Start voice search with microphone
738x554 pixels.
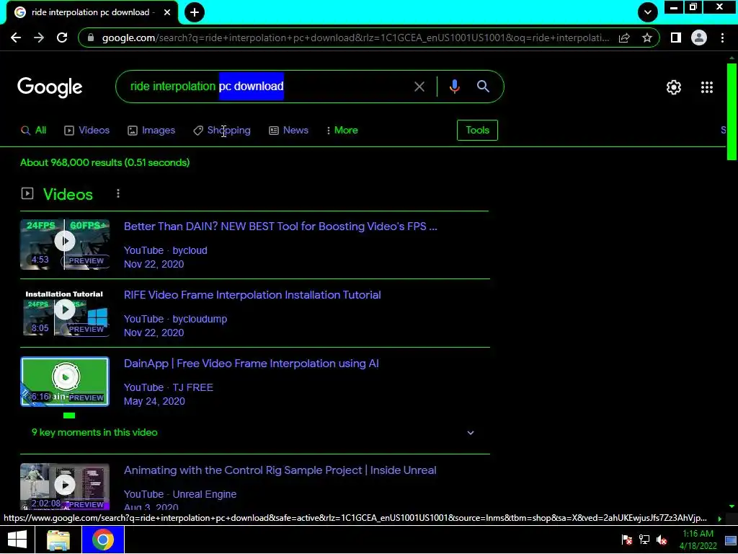[x=454, y=87]
